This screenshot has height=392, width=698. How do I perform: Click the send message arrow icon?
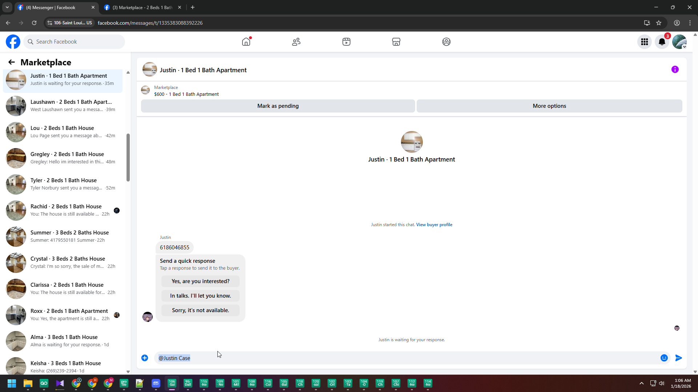(679, 358)
